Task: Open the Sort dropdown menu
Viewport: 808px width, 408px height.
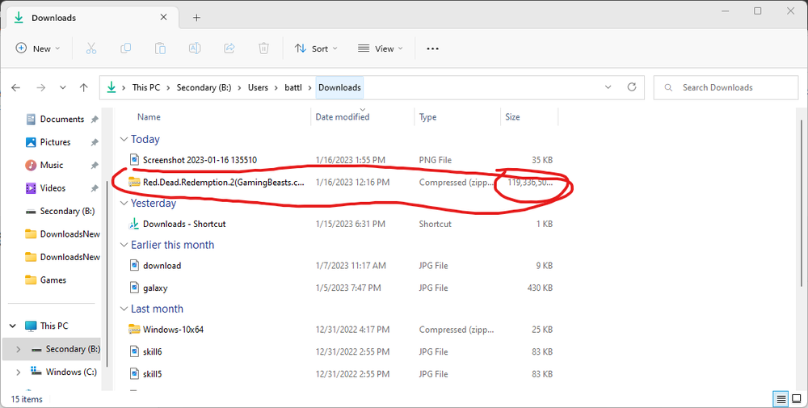Action: [x=316, y=48]
